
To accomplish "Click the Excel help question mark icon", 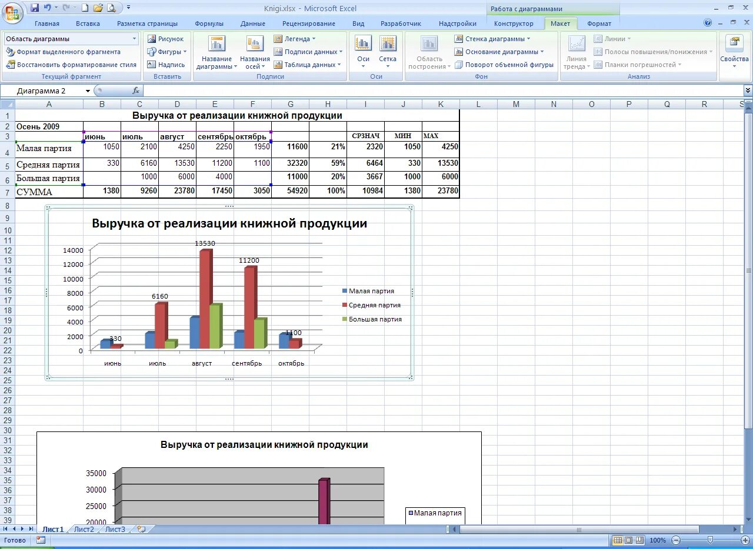I will pyautogui.click(x=708, y=23).
